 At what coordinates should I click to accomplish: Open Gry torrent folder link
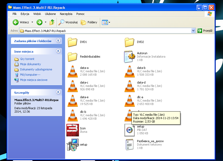tap(27, 59)
